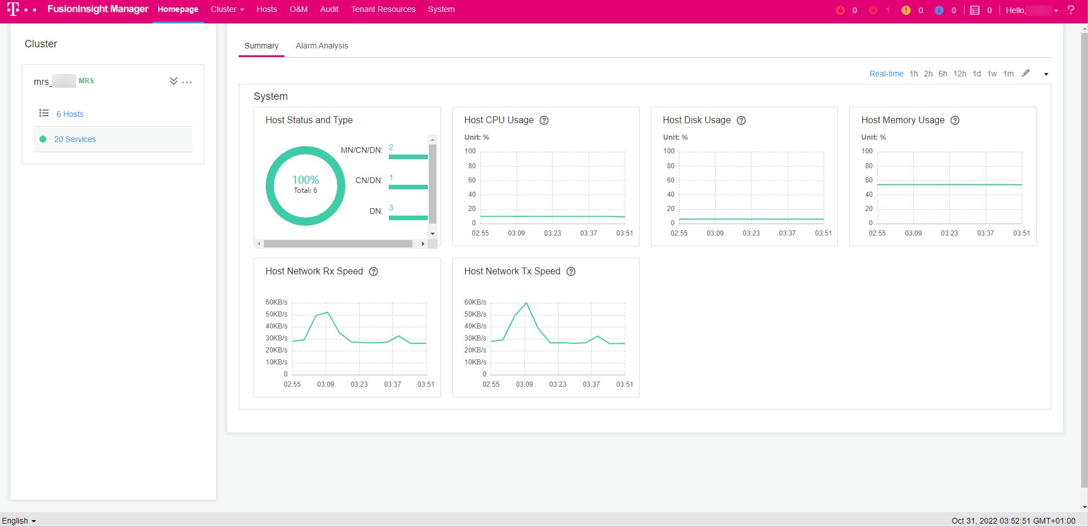1088x527 pixels.
Task: Show help for Host Memory Usage
Action: click(955, 120)
